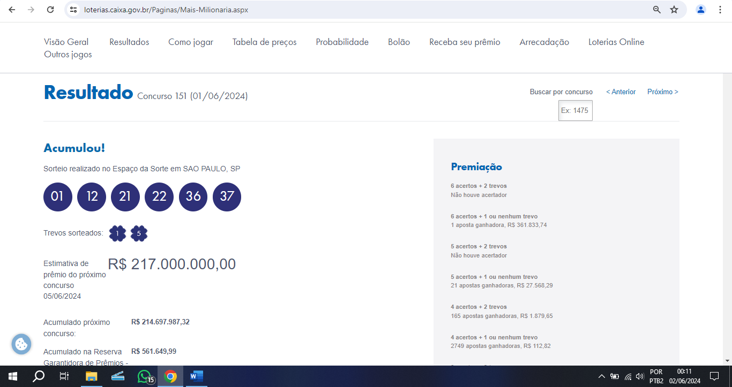
Task: Open the Visão Geral tab
Action: click(x=66, y=42)
